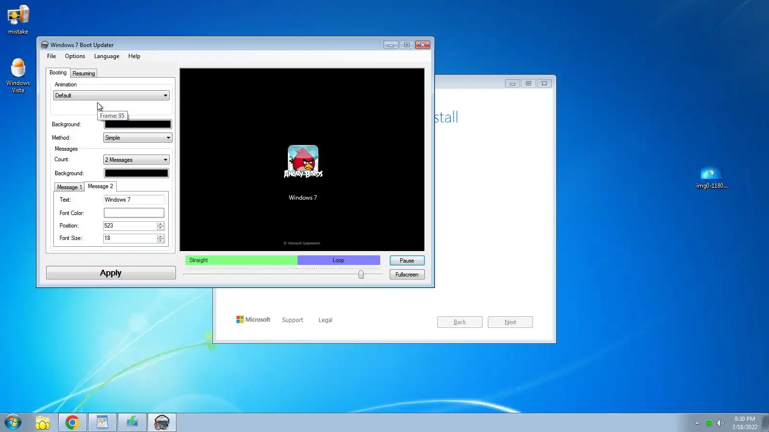
Task: Open the Windows Vista desktop icon
Action: (x=18, y=75)
